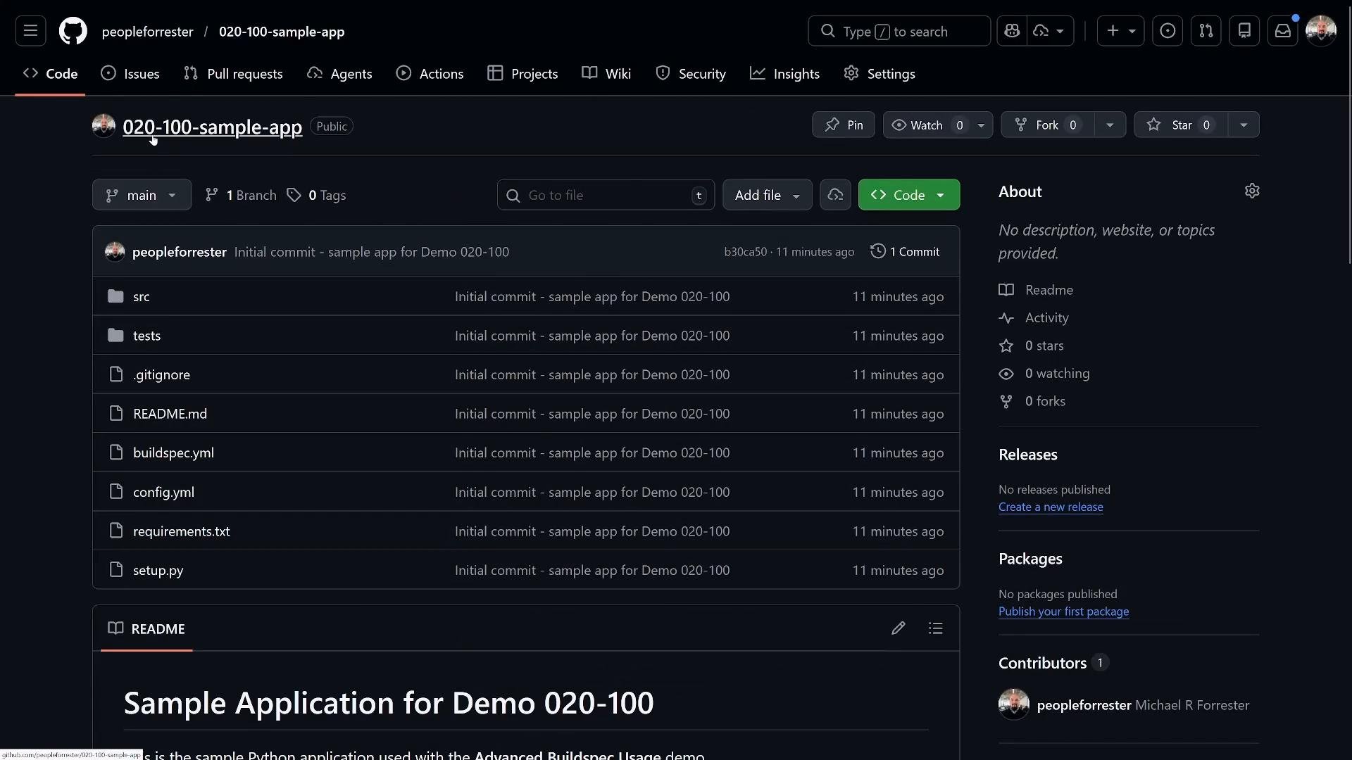
Task: Edit repository About details gear icon
Action: [x=1252, y=191]
